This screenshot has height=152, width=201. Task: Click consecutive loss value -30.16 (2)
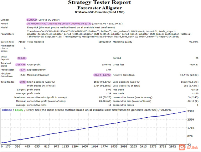coord(193,101)
